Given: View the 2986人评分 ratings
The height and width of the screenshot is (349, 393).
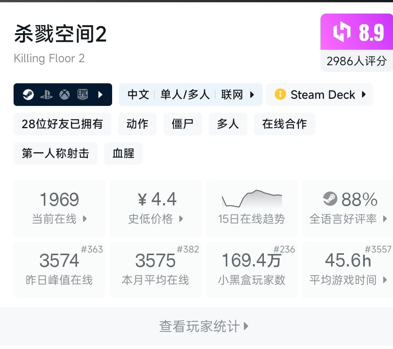Looking at the screenshot, I should [356, 61].
